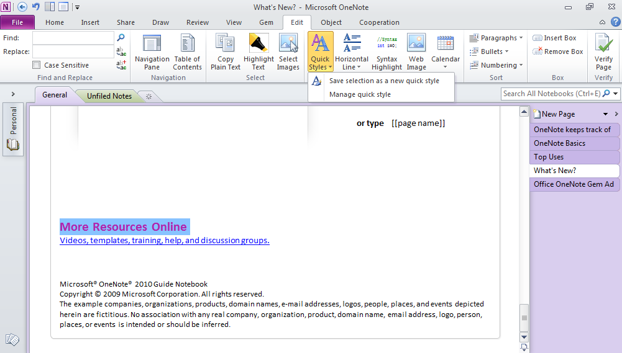Click the scroll up arrow

click(524, 112)
